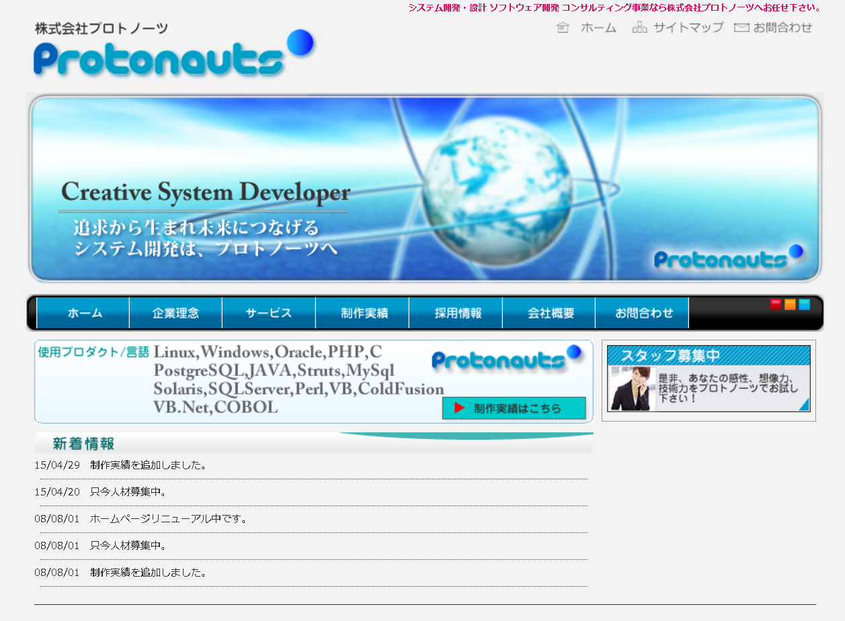The height and width of the screenshot is (621, 845).
Task: Click the red play arrow on 制作実績はこちら
Action: [460, 408]
